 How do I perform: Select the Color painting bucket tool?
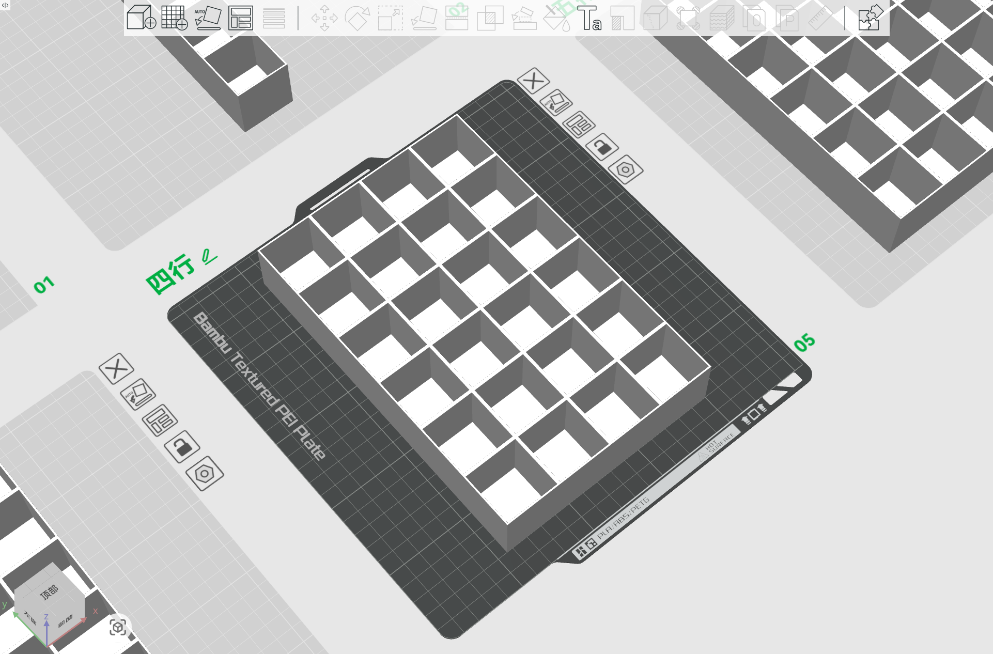[x=557, y=18]
